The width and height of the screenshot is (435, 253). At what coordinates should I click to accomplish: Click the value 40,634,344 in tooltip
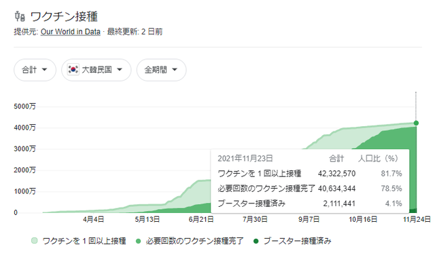[x=336, y=189]
